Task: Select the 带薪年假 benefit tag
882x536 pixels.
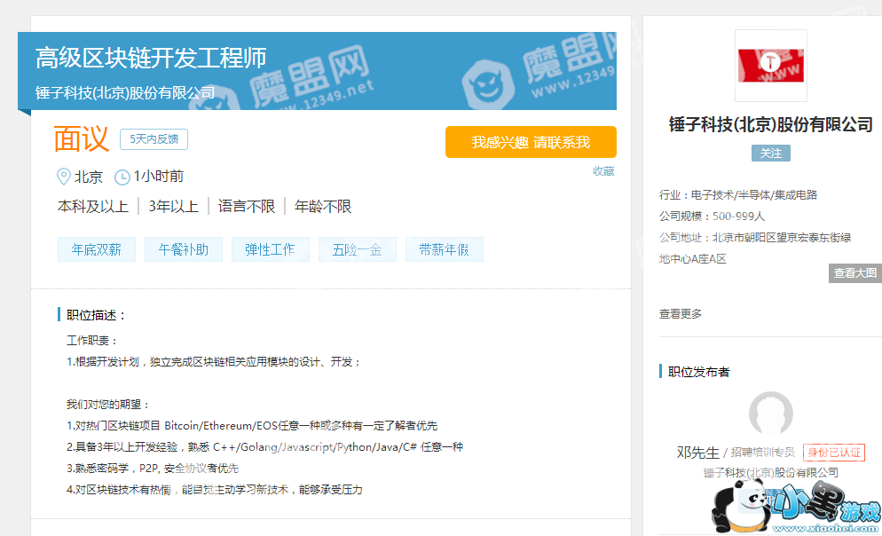Action: [x=444, y=249]
